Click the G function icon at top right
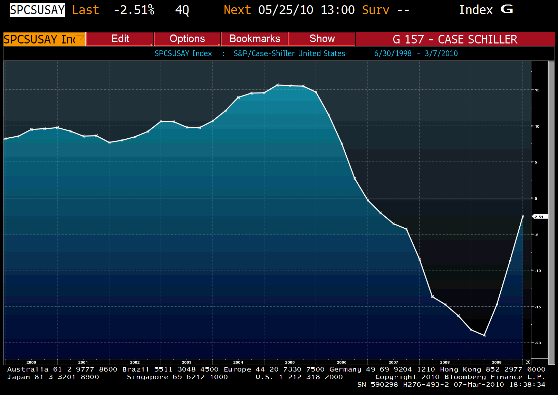Viewport: 558px width, 395px height. [x=507, y=9]
